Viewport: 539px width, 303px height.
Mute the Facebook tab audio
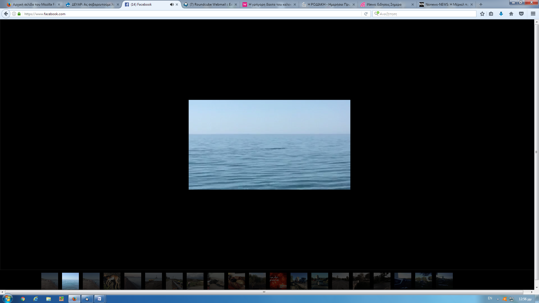pos(172,4)
